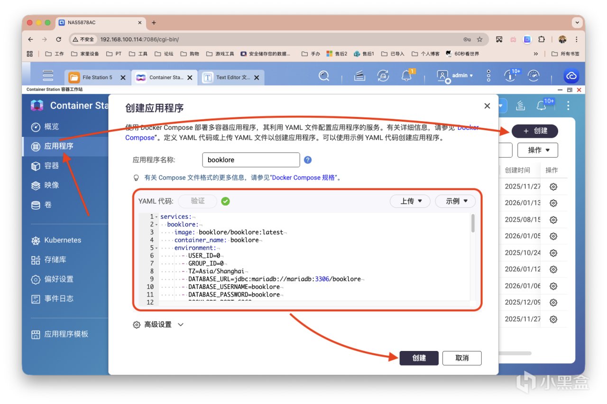Bookmark this page with the star icon
607x404 pixels.
pyautogui.click(x=479, y=39)
